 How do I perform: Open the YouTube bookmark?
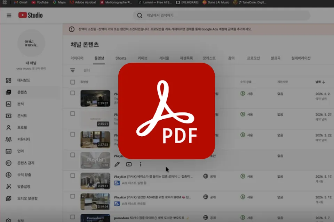[x=40, y=2]
